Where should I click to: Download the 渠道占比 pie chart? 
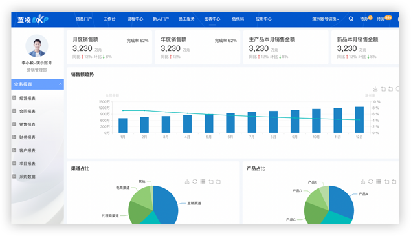pos(187,181)
